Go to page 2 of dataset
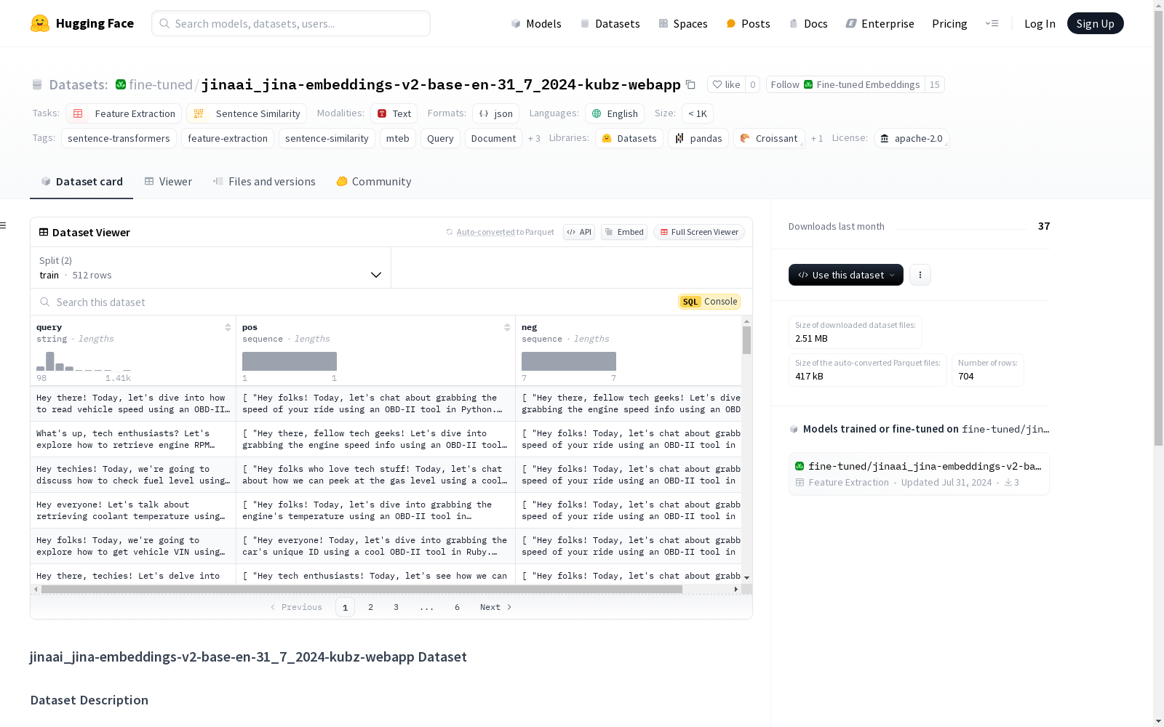 coord(370,607)
